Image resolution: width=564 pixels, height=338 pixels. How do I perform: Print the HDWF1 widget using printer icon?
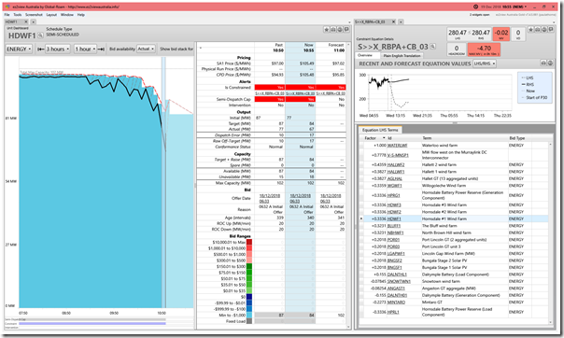click(333, 30)
